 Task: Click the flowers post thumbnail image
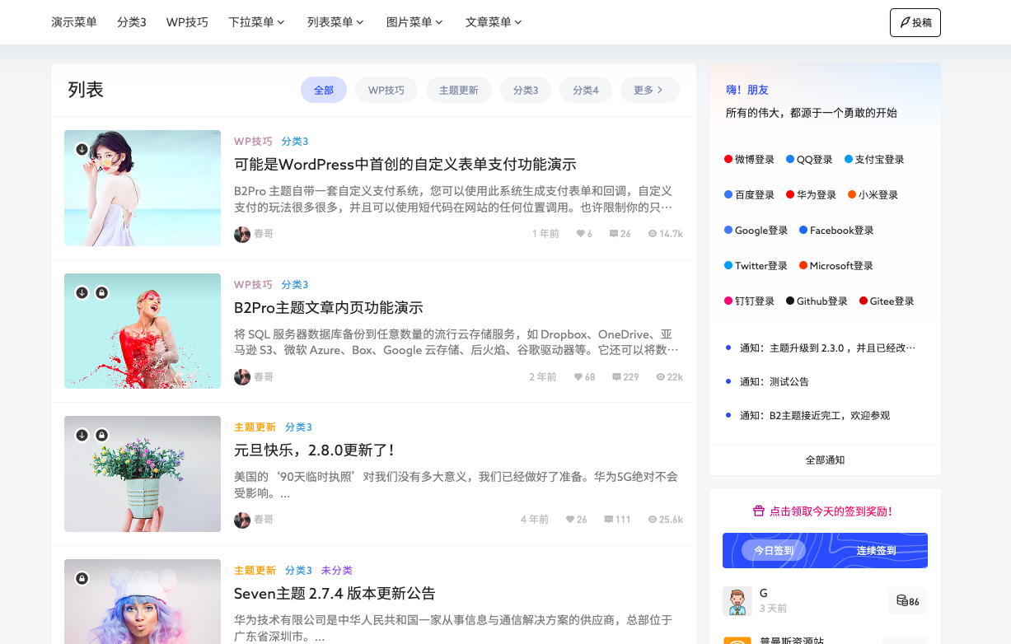(x=142, y=474)
